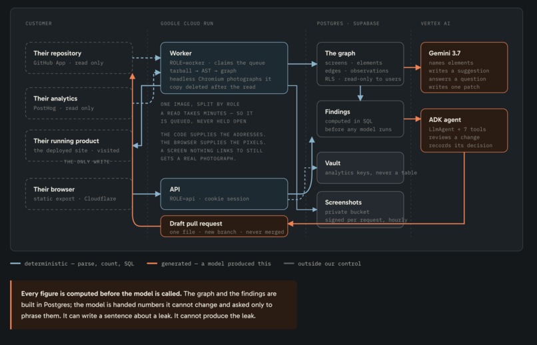The height and width of the screenshot is (345, 537).
Task: Click 'PostHog · read only' text
Action: coord(64,108)
